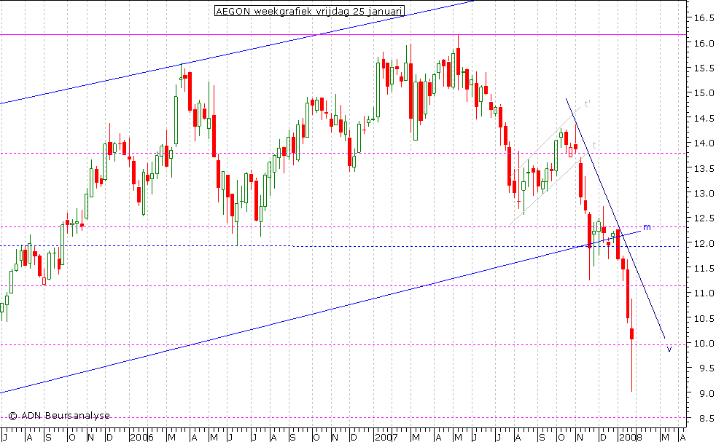Click the '© ADN Beursanalyse' copyright text

click(x=59, y=416)
